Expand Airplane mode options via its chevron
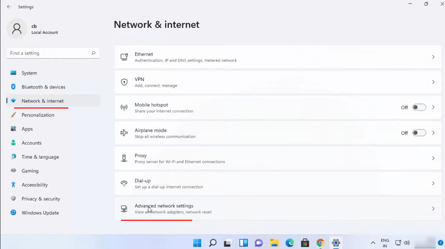The image size is (445, 249). tap(433, 133)
